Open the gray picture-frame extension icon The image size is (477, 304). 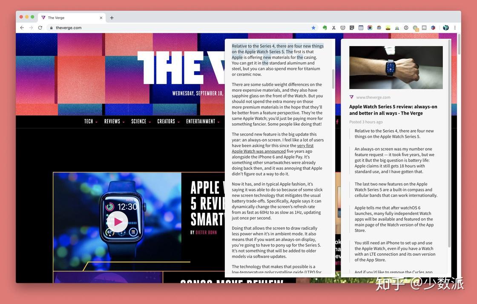(424, 28)
